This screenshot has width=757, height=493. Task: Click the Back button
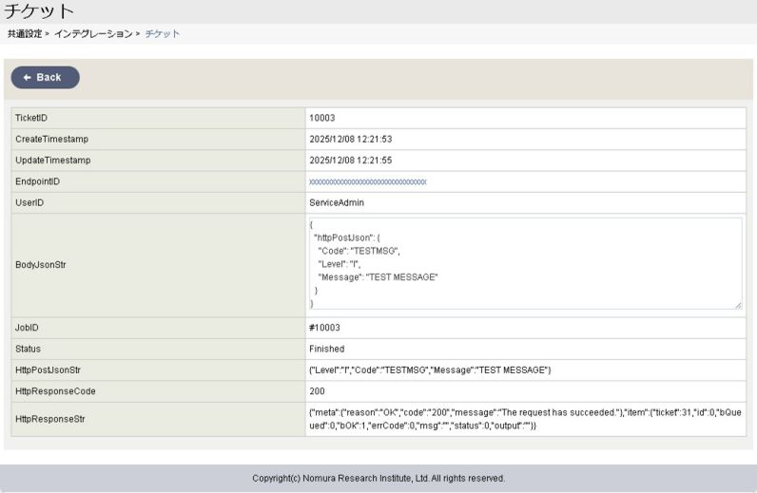click(46, 77)
